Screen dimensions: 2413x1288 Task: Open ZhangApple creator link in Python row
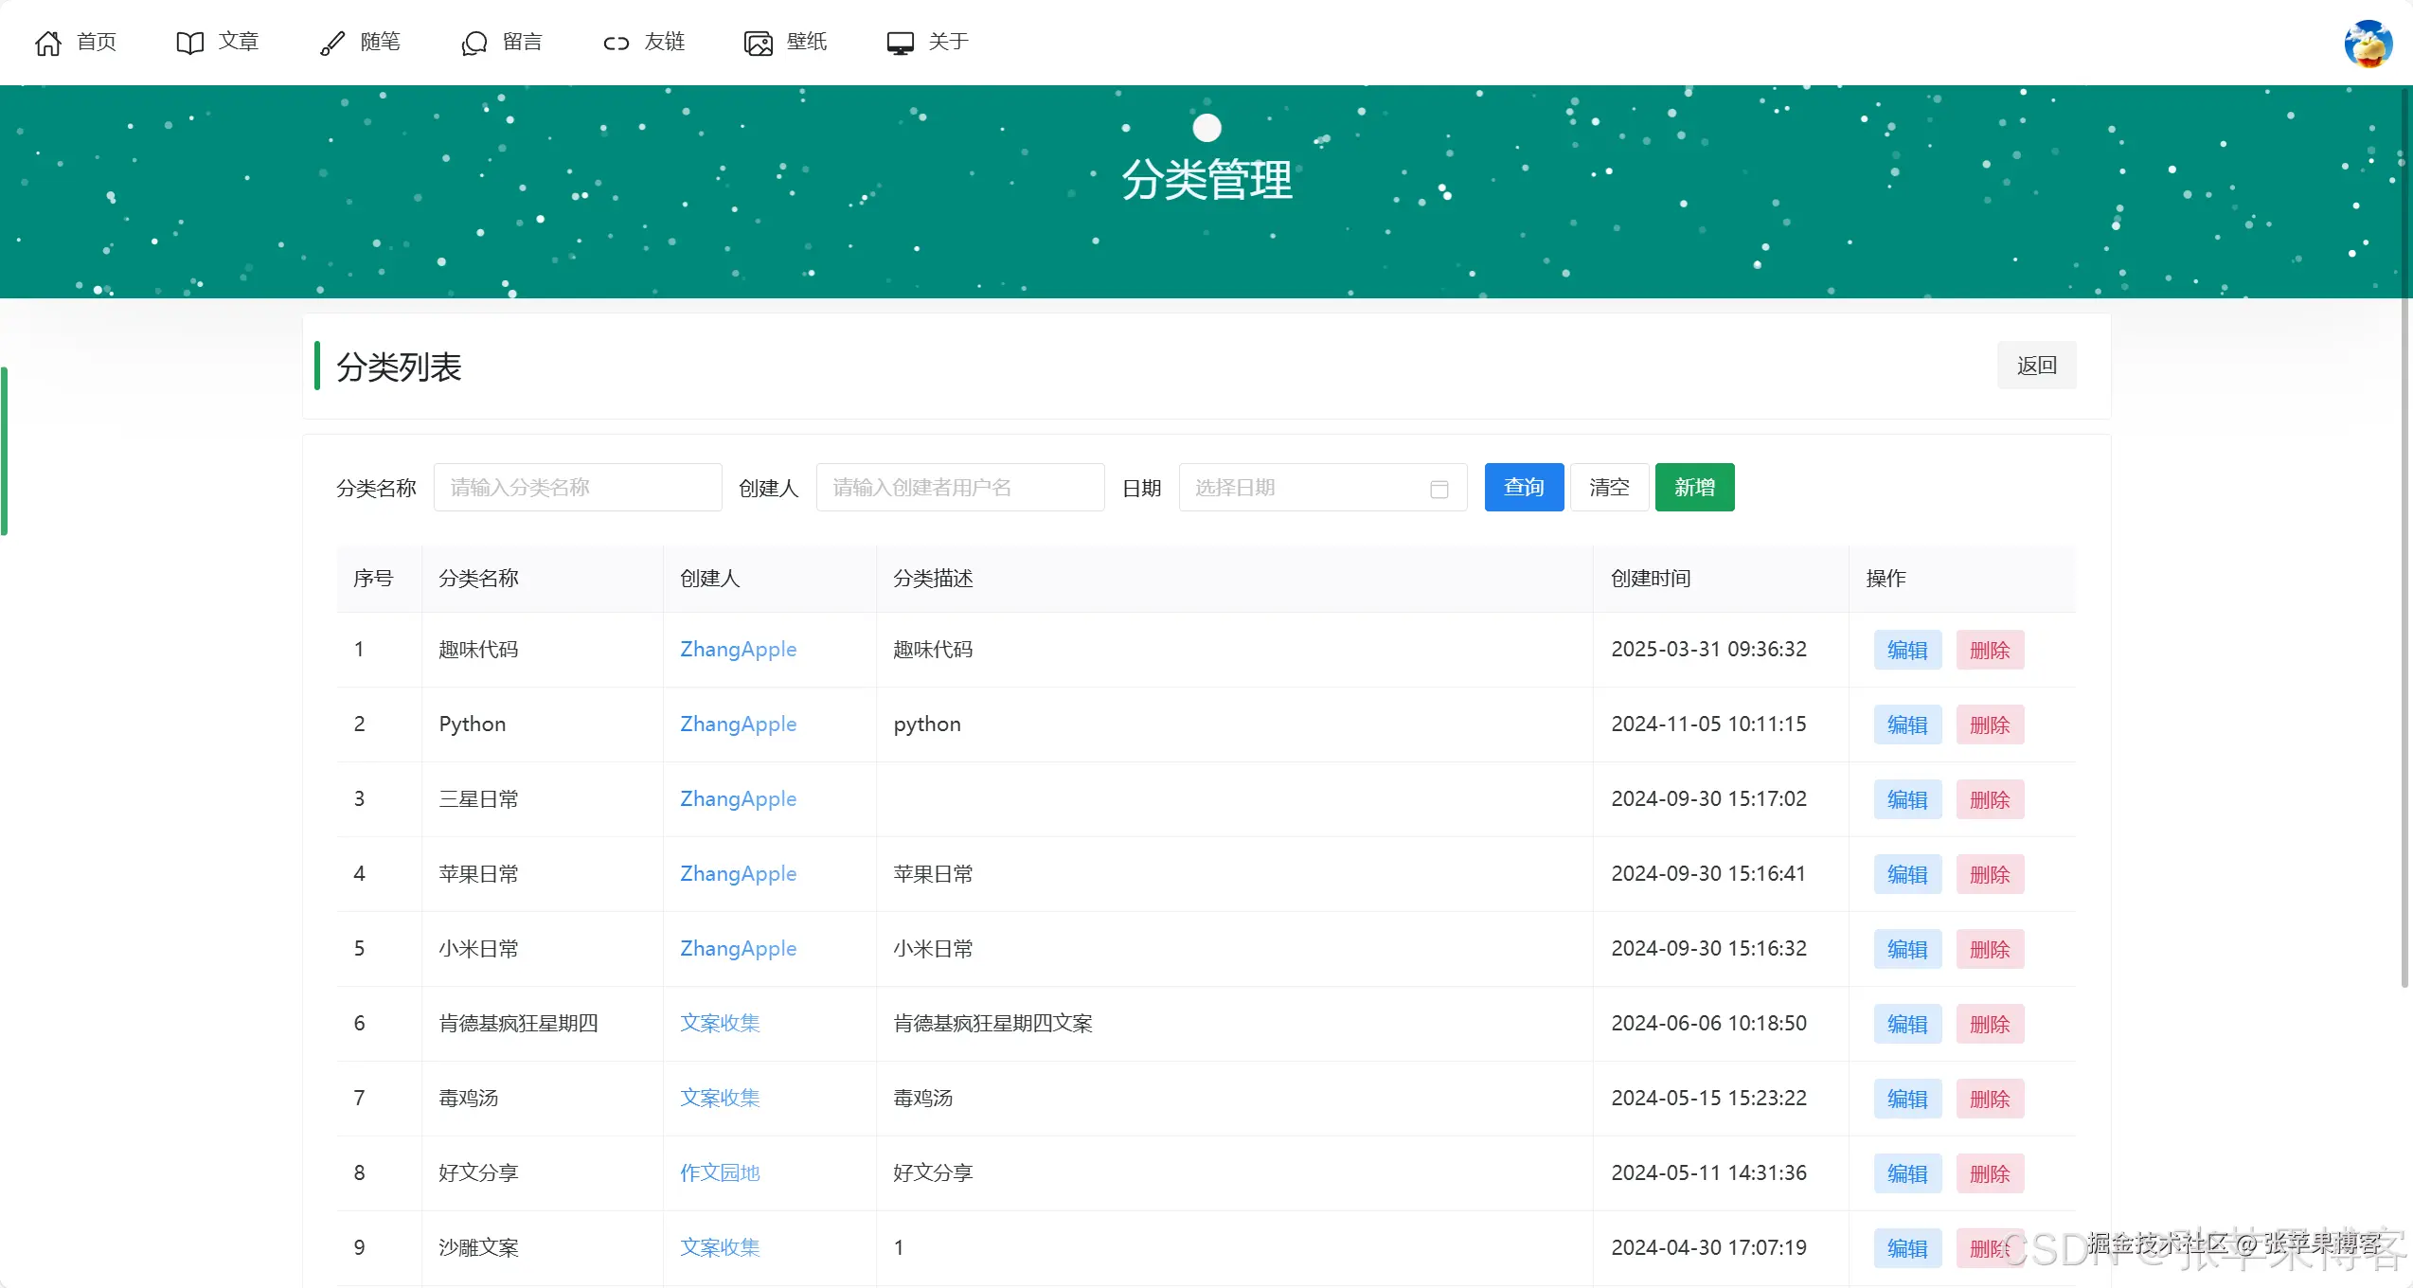(x=739, y=724)
